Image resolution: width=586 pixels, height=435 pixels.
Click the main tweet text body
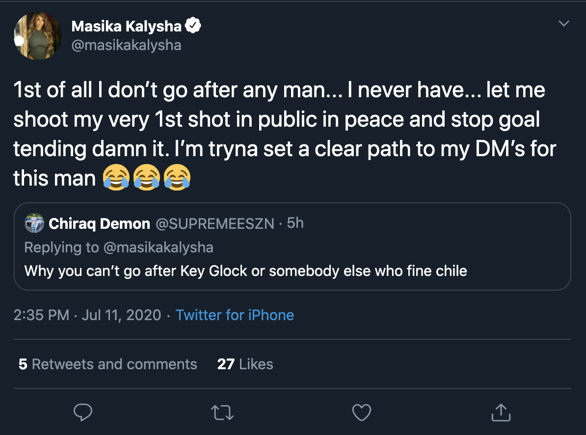point(280,135)
